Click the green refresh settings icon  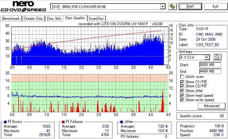[217, 57]
